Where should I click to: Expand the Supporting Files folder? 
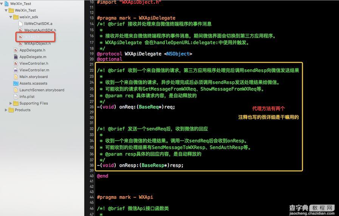[11, 103]
